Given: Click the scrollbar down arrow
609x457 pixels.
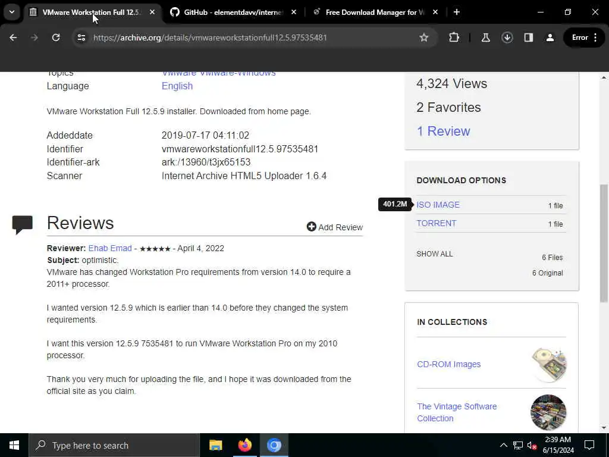Looking at the screenshot, I should click(x=604, y=428).
